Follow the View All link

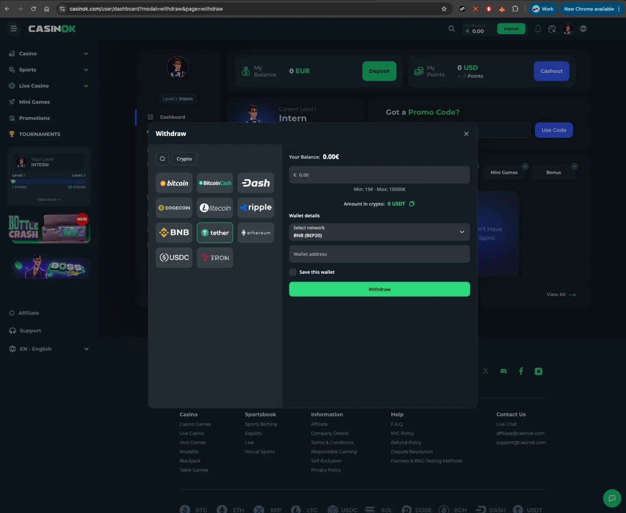click(561, 295)
